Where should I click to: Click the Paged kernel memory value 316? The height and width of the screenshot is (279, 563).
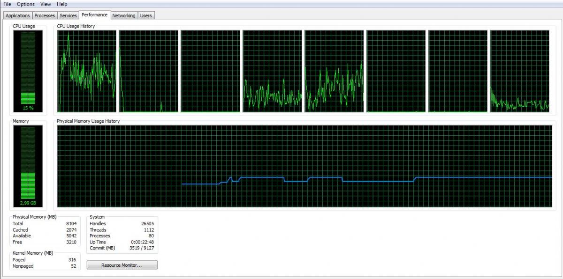click(72, 260)
